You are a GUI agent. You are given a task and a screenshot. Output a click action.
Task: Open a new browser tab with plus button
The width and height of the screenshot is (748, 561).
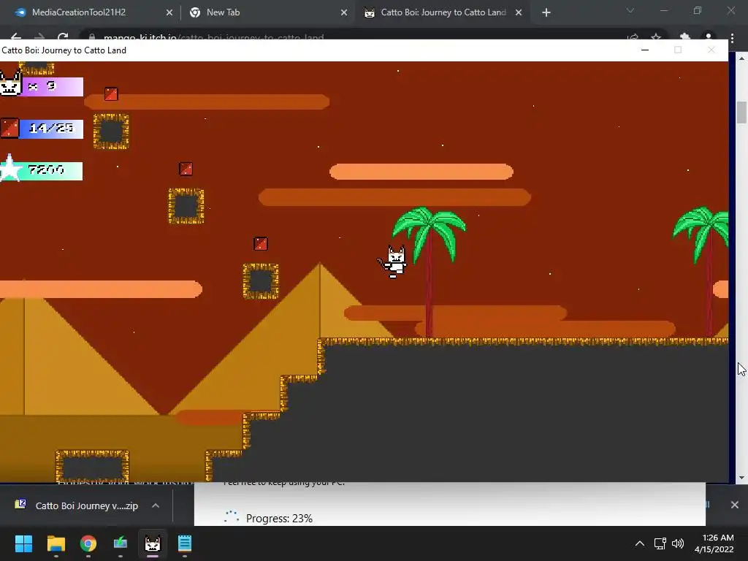tap(546, 13)
